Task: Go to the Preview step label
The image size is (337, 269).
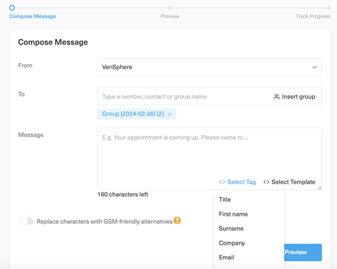Action: click(170, 16)
